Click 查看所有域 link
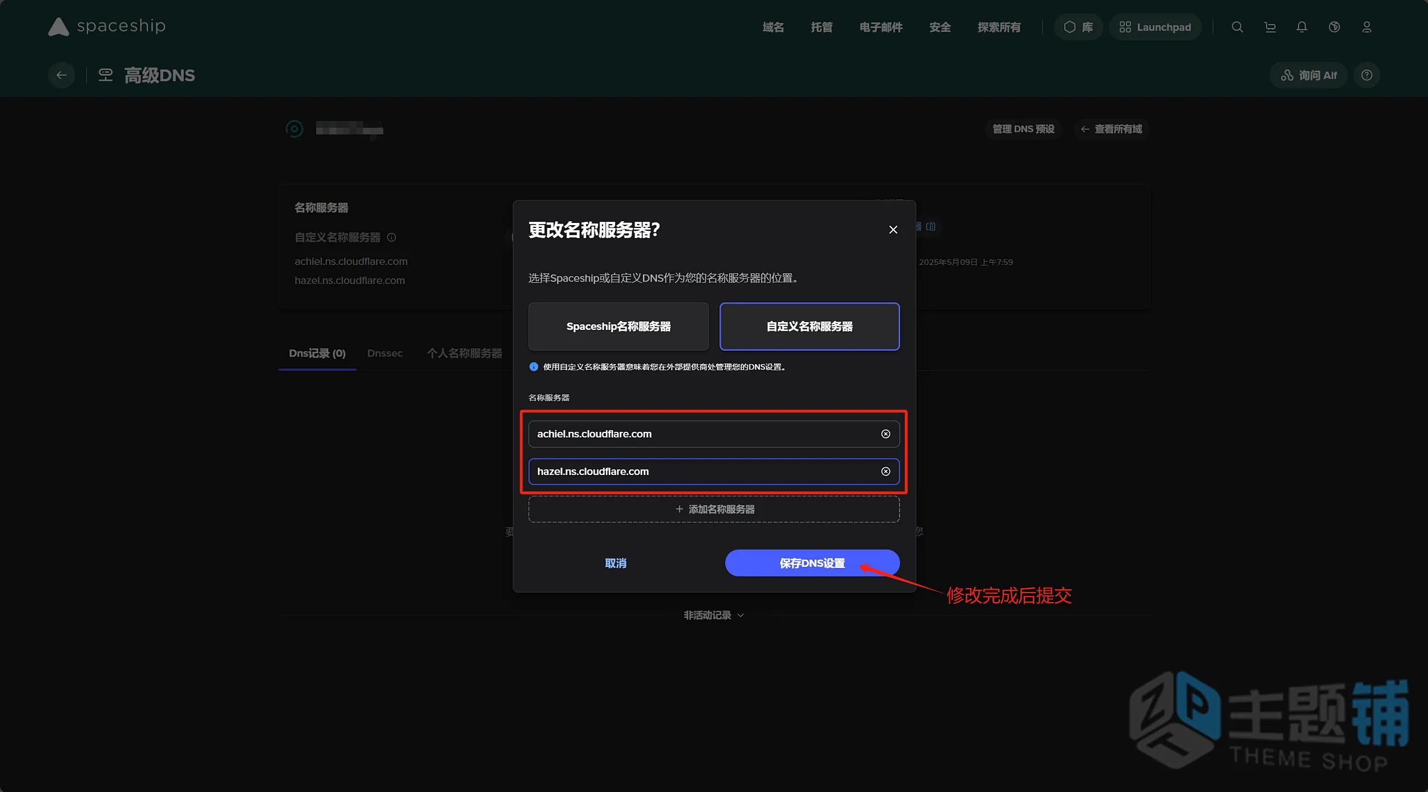The image size is (1428, 792). point(1111,129)
